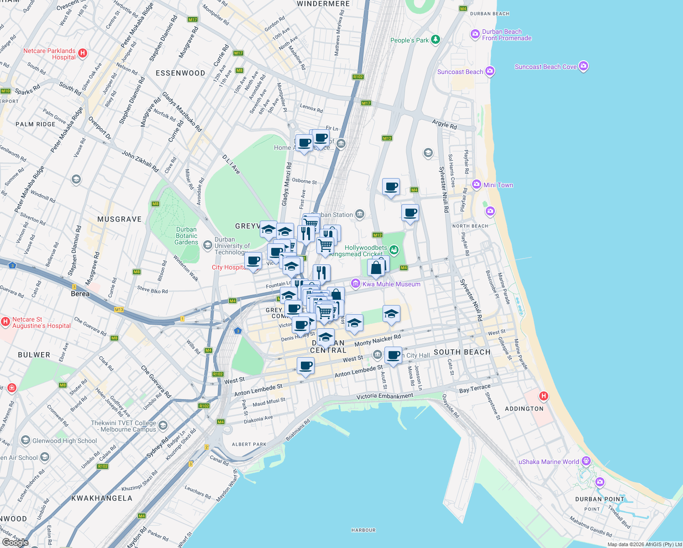Select the Netcare Parklands Hospital marker
The image size is (683, 548).
[83, 53]
